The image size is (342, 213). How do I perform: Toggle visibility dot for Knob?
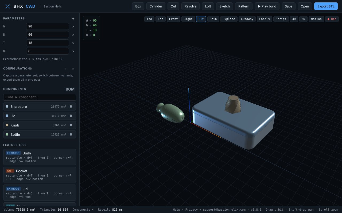click(71, 125)
